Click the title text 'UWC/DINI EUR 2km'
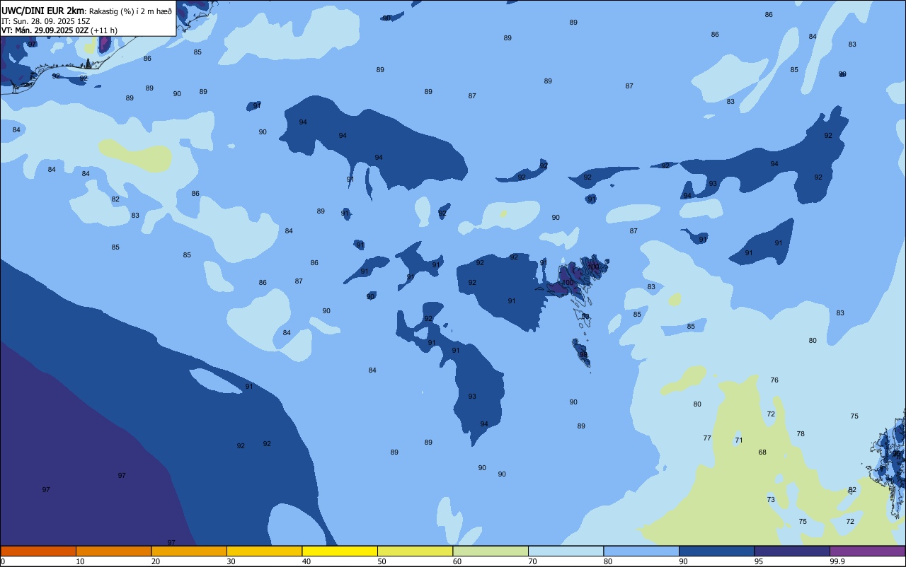Screen dimensions: 906x567 (43, 11)
